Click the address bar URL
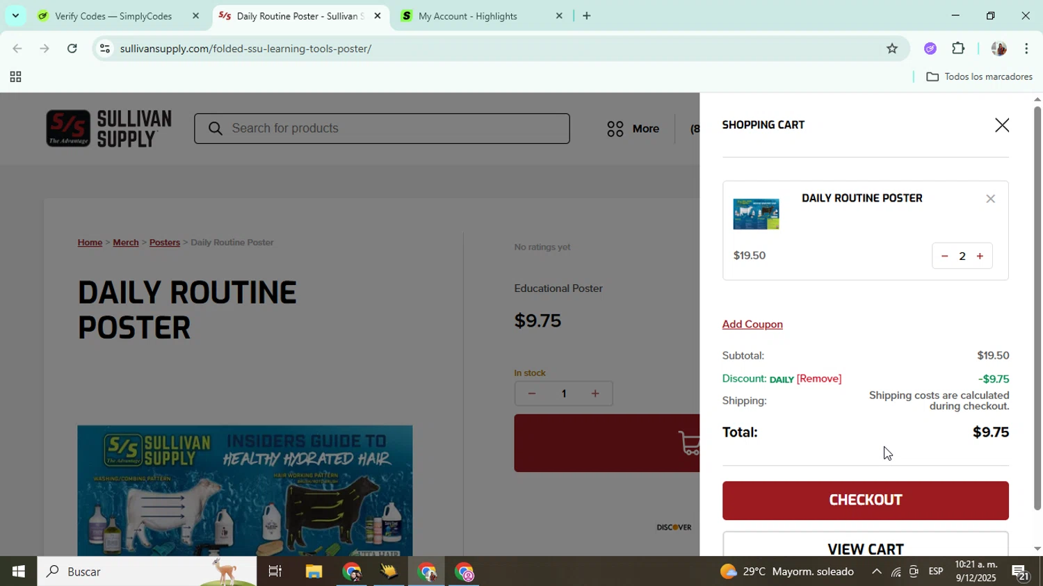This screenshot has height=586, width=1043. [245, 49]
